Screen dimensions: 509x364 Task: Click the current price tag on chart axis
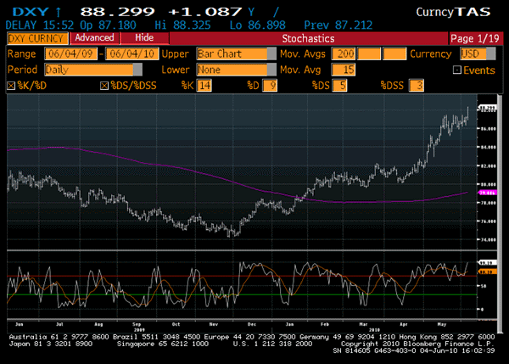coord(488,109)
